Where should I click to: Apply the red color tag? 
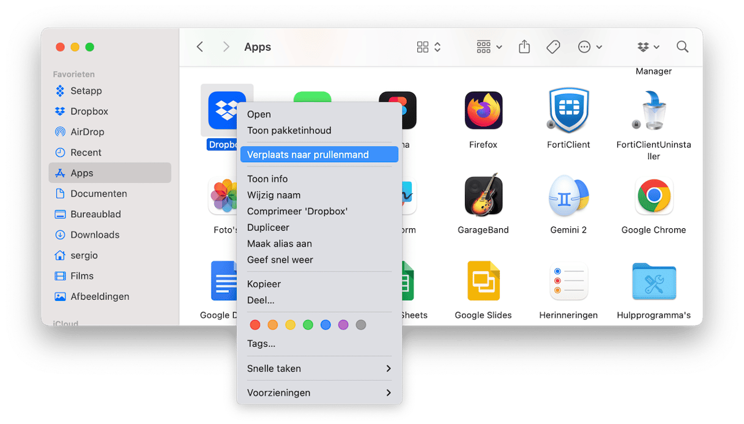point(255,325)
